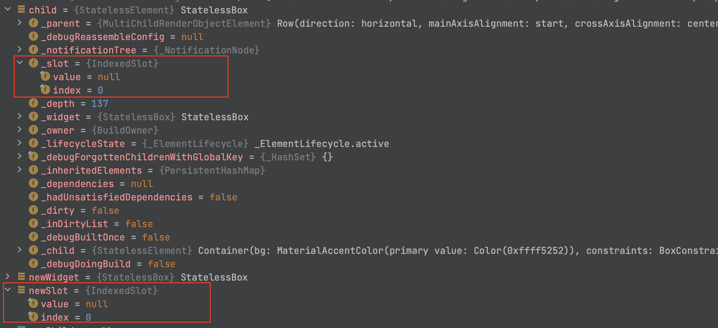Expand the _owner BuildOwner node
718x328 pixels.
[20, 130]
